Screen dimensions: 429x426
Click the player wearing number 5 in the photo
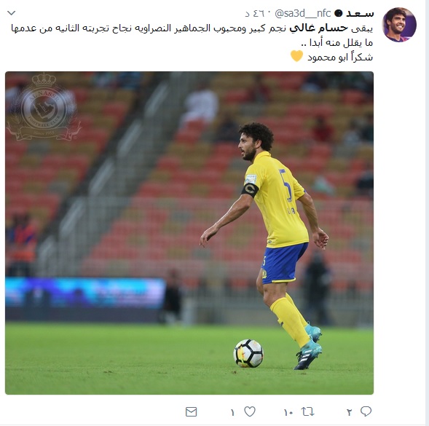[x=269, y=243]
